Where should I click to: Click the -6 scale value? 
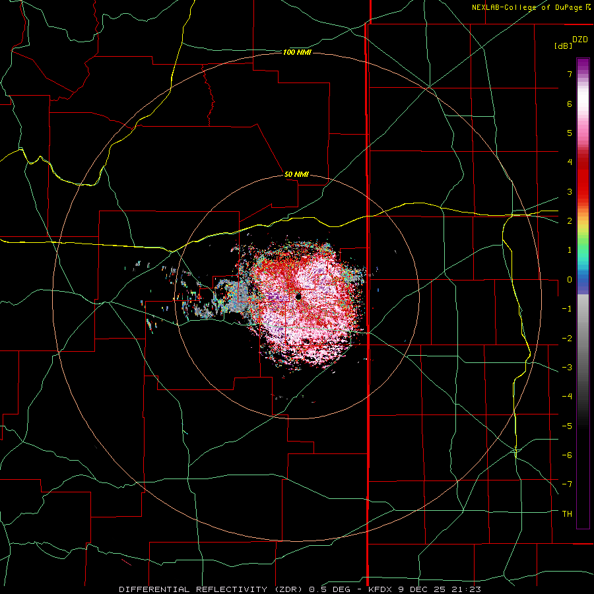tap(567, 455)
